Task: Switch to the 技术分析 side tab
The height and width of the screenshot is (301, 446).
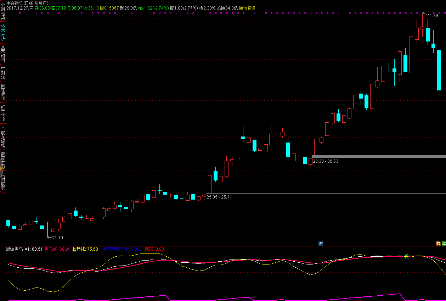Action: point(3,33)
